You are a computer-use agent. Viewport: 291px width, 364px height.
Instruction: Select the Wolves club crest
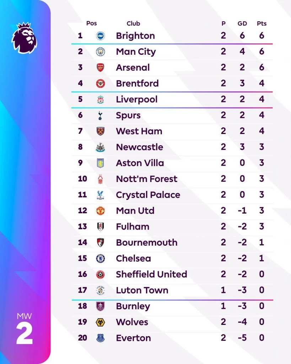[x=101, y=322]
